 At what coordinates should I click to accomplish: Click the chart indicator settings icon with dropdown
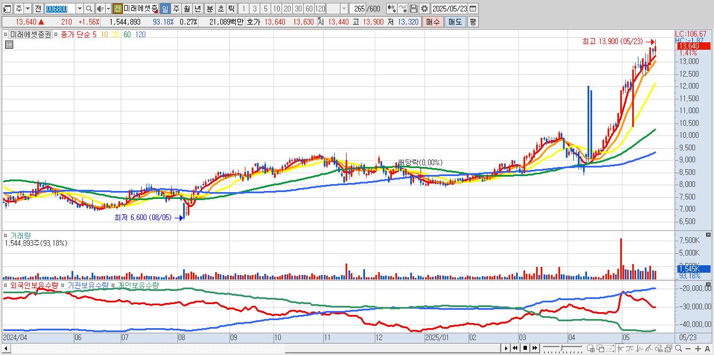pos(391,9)
